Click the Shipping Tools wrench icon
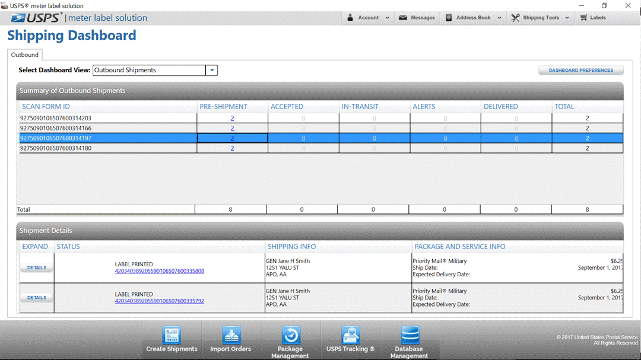Viewport: 641px width, 360px height. 515,18
